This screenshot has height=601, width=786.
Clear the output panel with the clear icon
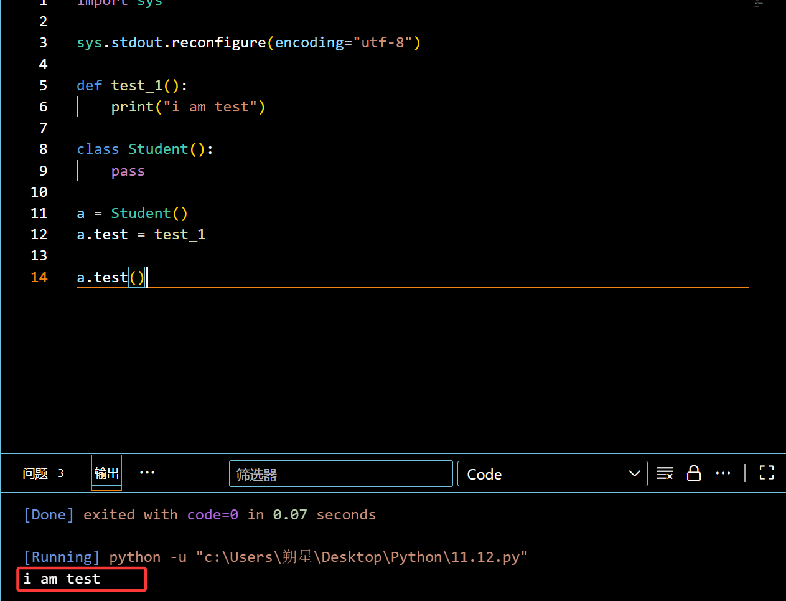click(x=665, y=473)
